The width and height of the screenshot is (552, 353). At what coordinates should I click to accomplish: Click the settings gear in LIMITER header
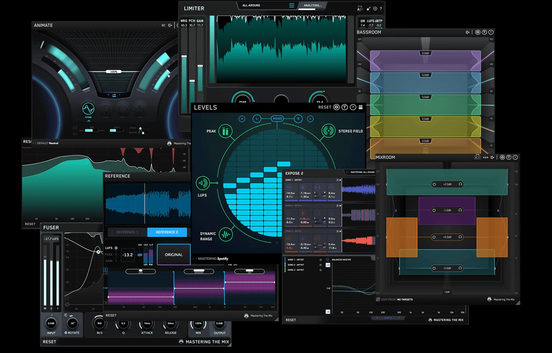point(375,9)
